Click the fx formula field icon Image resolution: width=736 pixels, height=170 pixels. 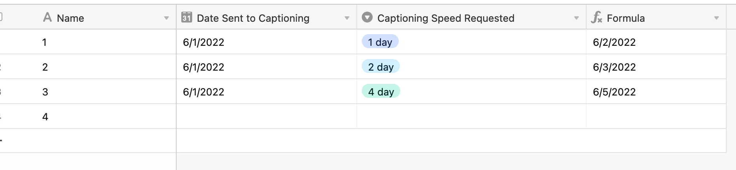click(597, 17)
